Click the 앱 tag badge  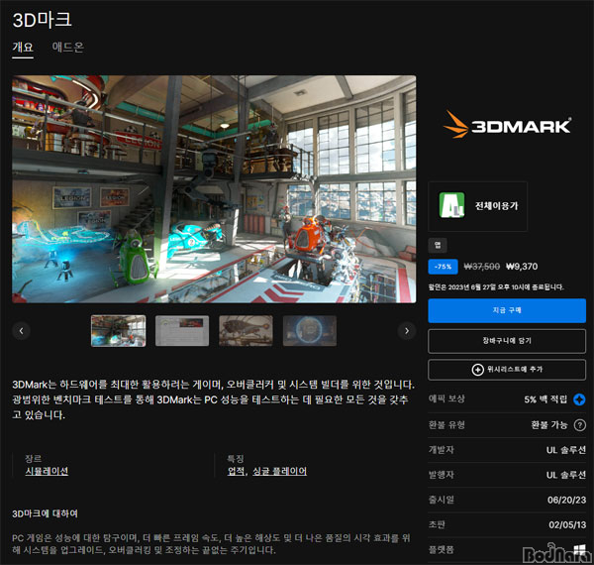438,246
